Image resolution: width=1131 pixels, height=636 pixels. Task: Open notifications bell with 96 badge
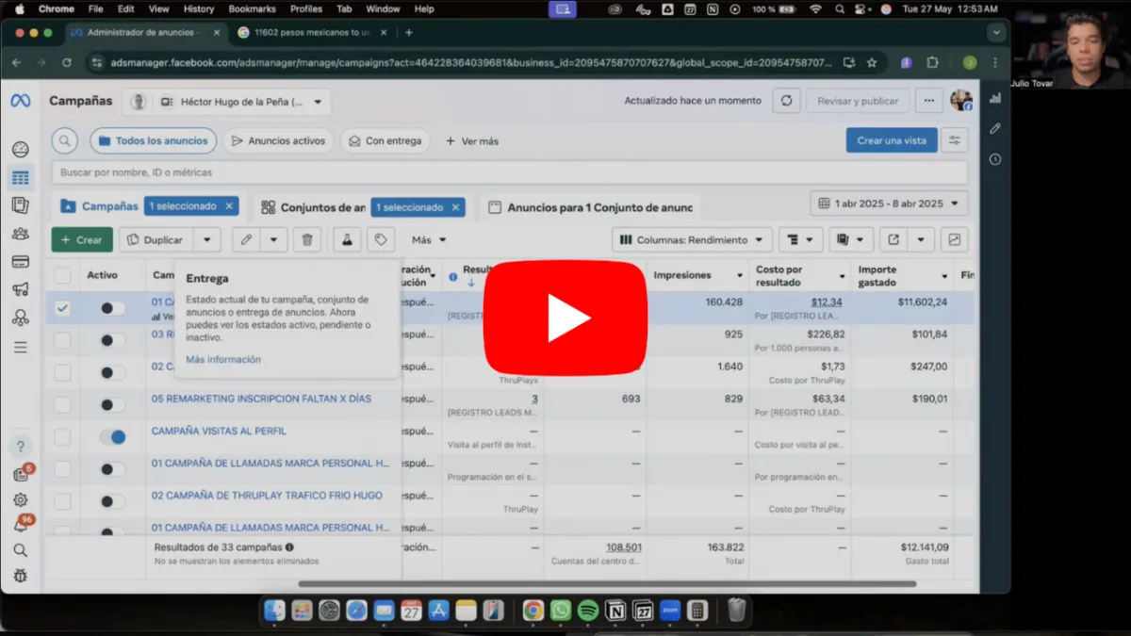click(20, 526)
